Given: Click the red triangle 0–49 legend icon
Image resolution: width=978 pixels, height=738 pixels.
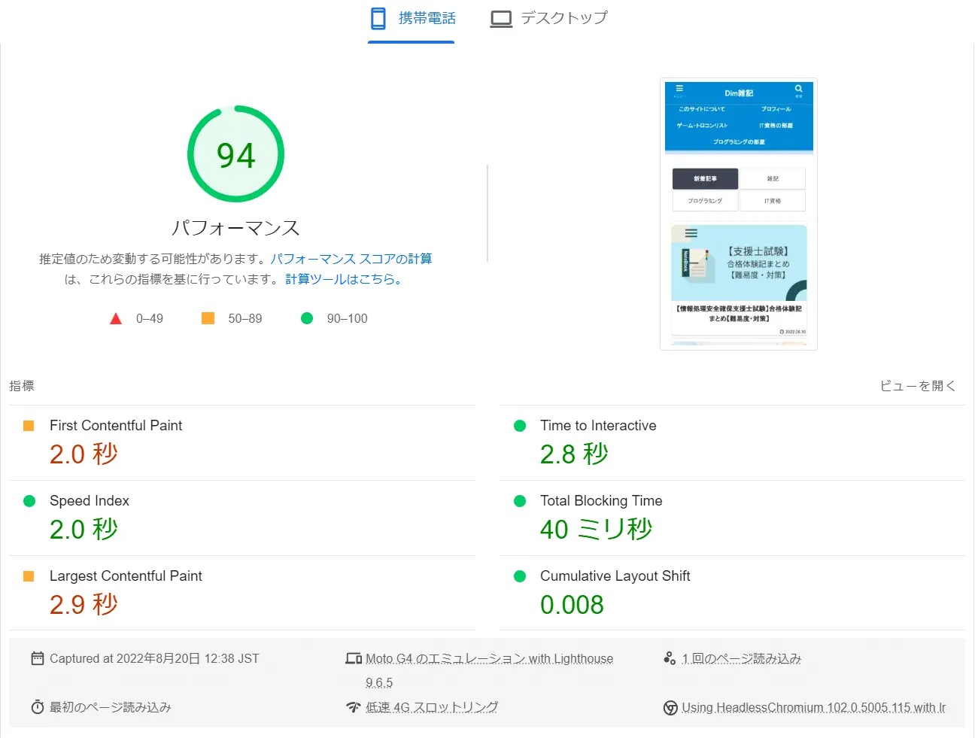Looking at the screenshot, I should [x=116, y=319].
